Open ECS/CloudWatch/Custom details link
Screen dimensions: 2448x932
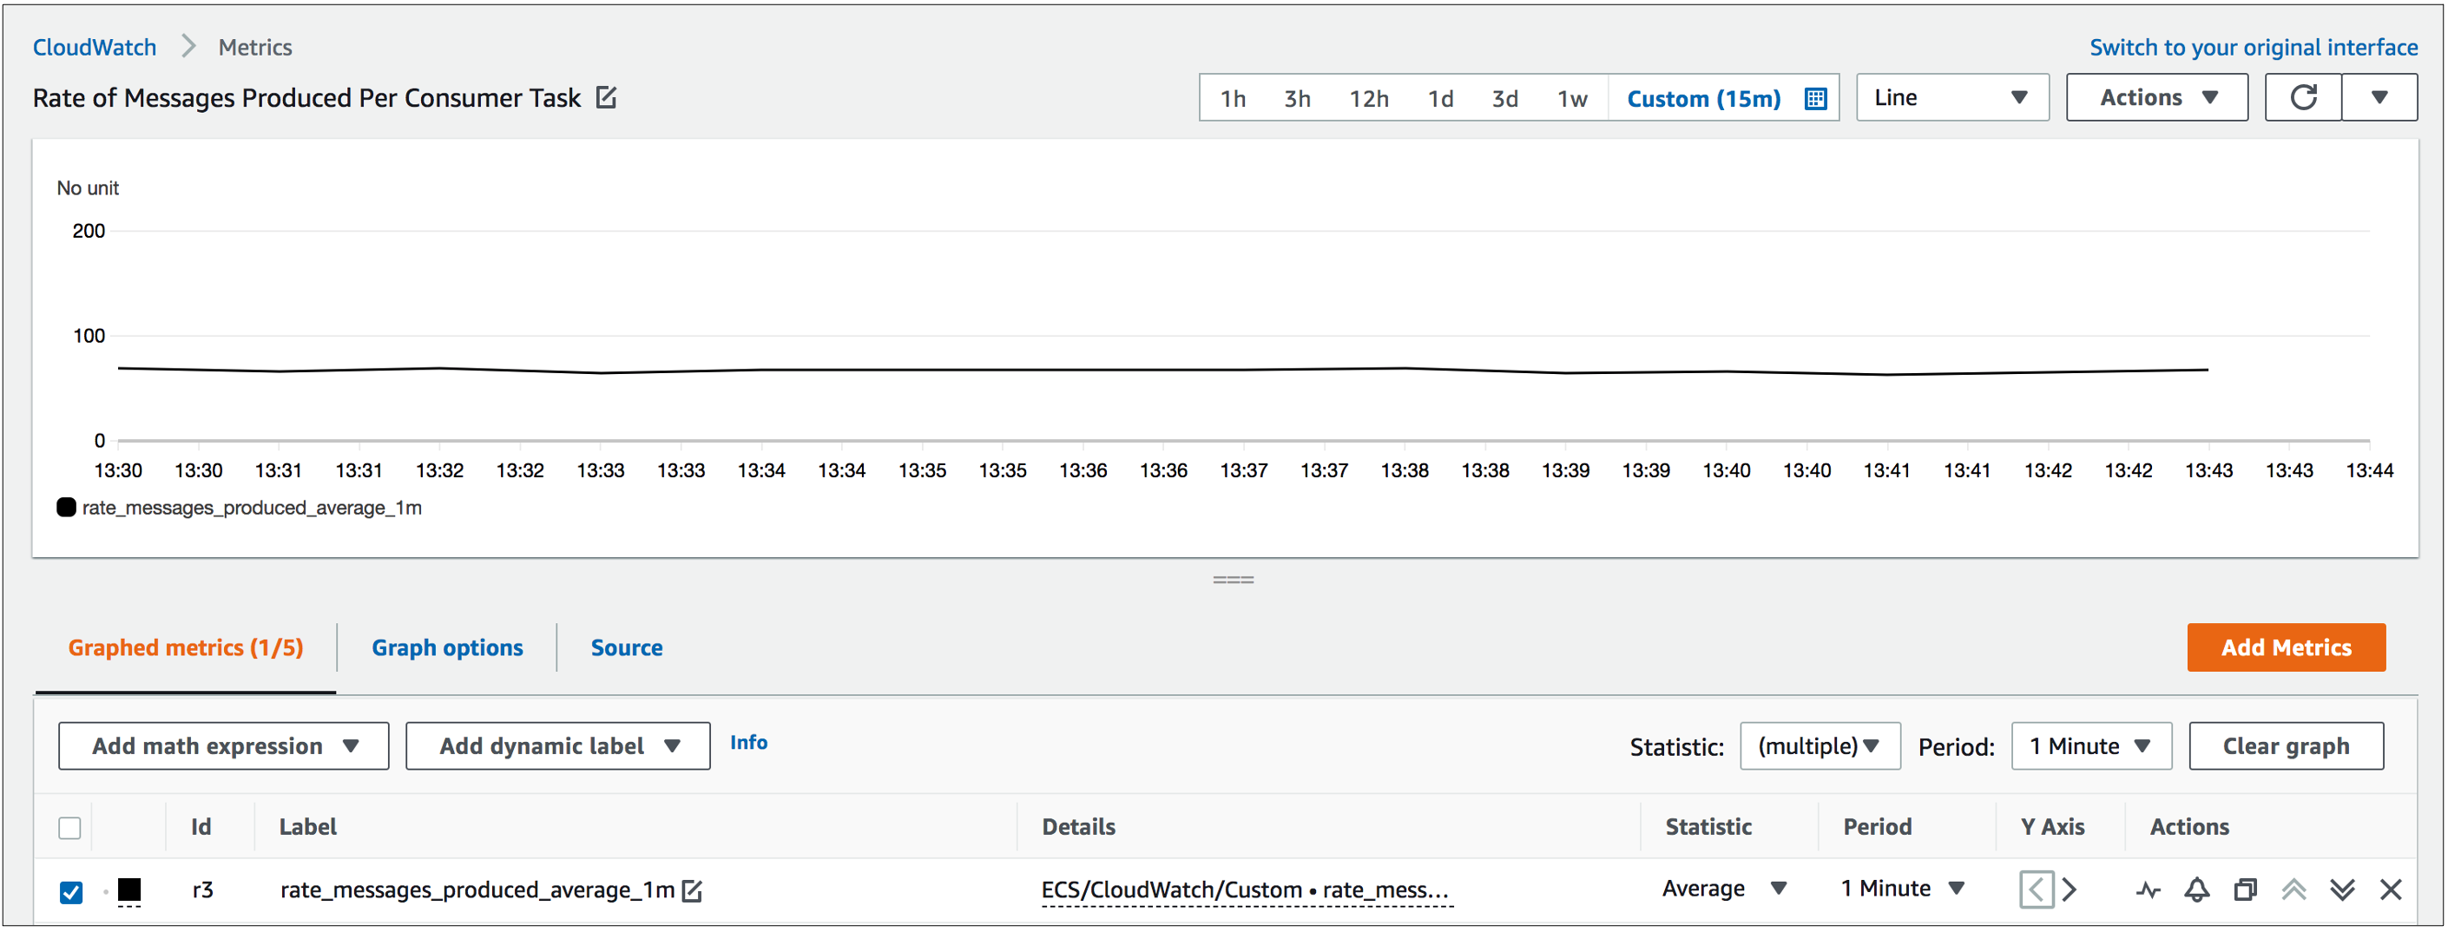pyautogui.click(x=1245, y=890)
